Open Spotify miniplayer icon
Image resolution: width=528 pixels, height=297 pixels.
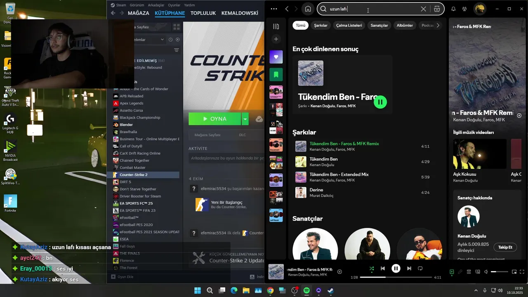point(514,272)
